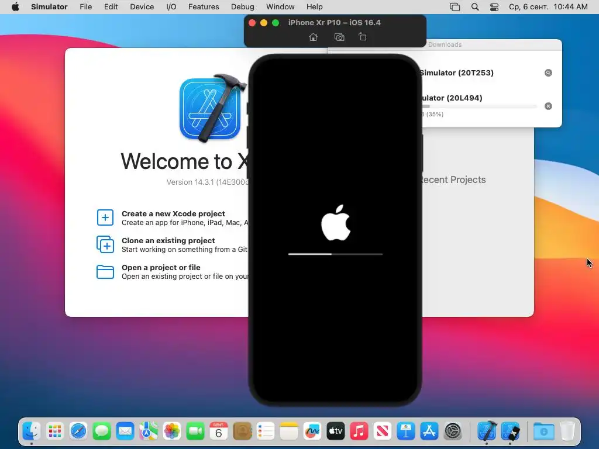The height and width of the screenshot is (449, 599).
Task: Open System Settings from the Dock
Action: (x=453, y=431)
